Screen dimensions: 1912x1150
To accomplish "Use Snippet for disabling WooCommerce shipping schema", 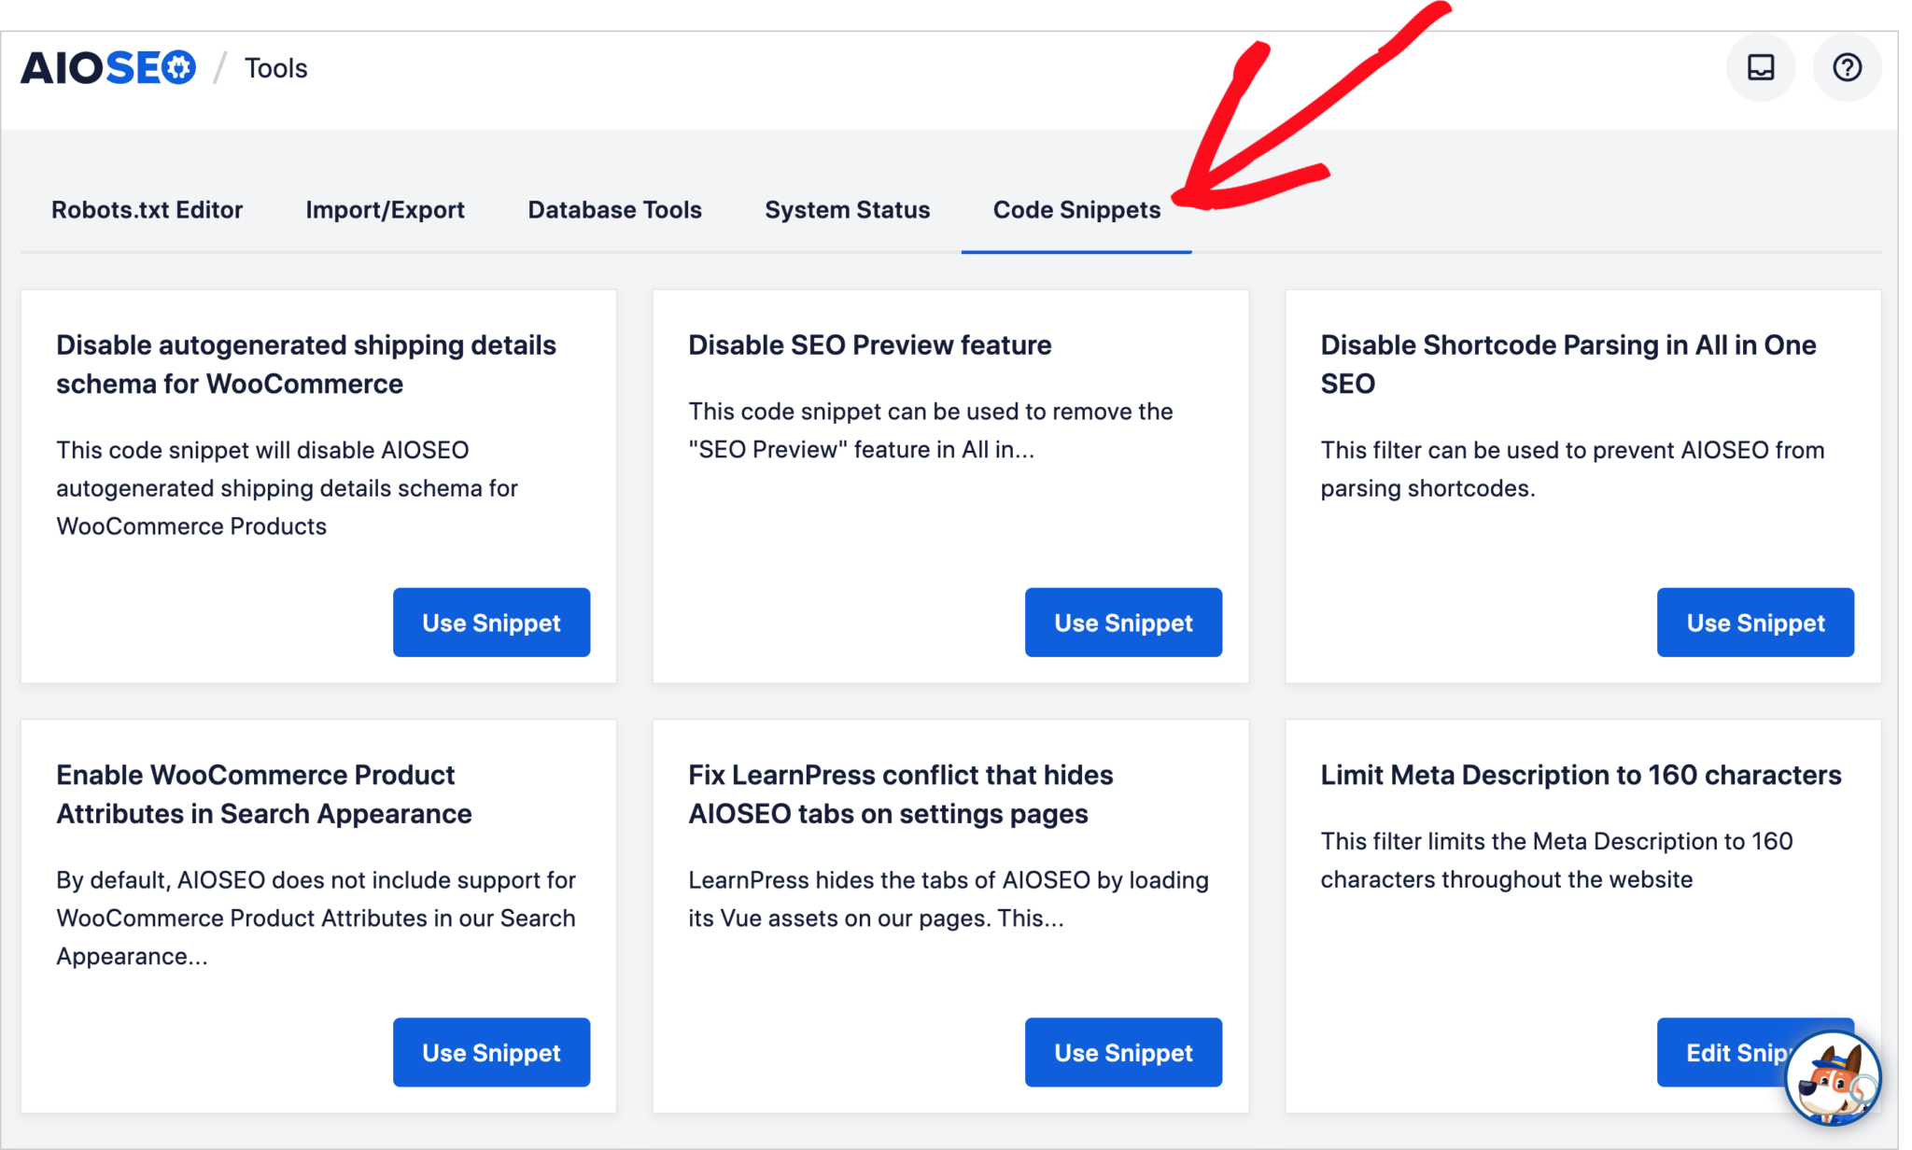I will [491, 623].
